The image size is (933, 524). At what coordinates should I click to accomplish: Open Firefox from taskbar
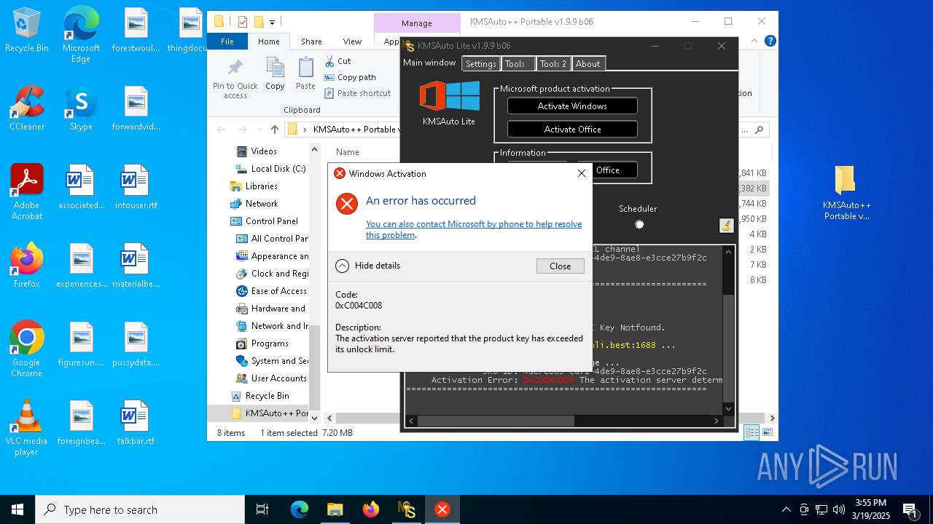click(x=371, y=509)
